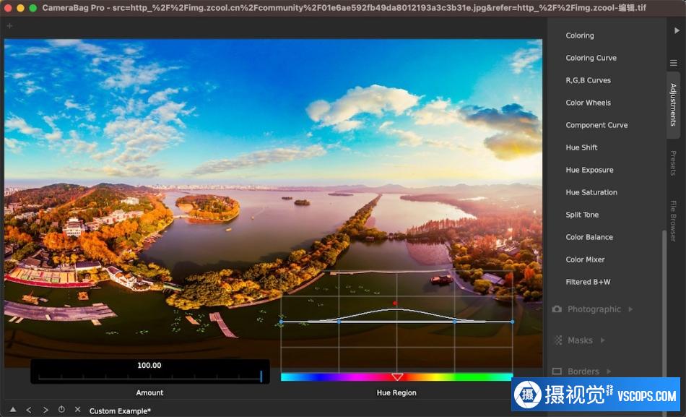686x417 pixels.
Task: Select the red peak point on the curve
Action: [x=395, y=303]
